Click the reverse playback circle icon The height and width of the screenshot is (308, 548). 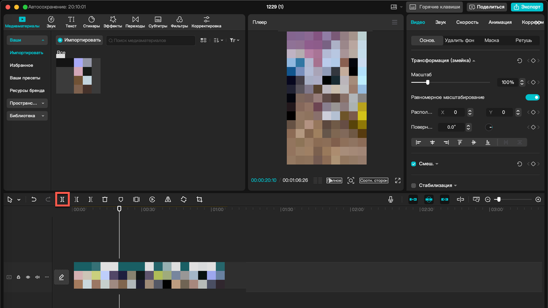[152, 200]
